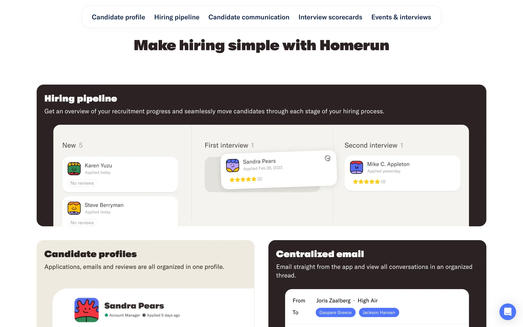The image size is (523, 327).
Task: Click Sandra Pears' five-star rating
Action: click(243, 179)
